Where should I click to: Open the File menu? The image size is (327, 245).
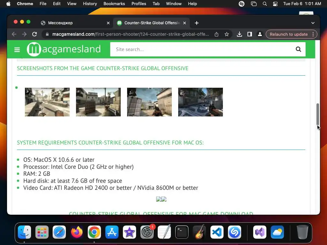point(43,4)
